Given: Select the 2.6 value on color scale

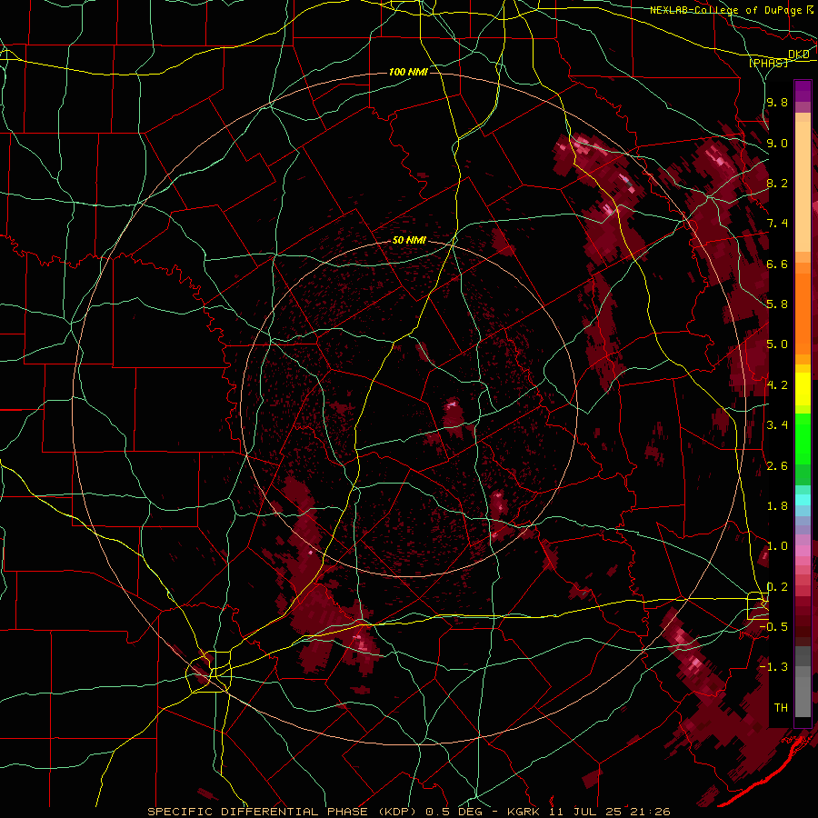Looking at the screenshot, I should [777, 466].
